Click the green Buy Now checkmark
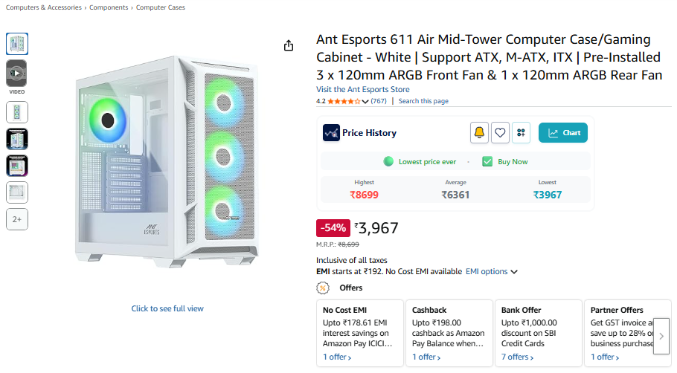The width and height of the screenshot is (677, 373). click(487, 161)
